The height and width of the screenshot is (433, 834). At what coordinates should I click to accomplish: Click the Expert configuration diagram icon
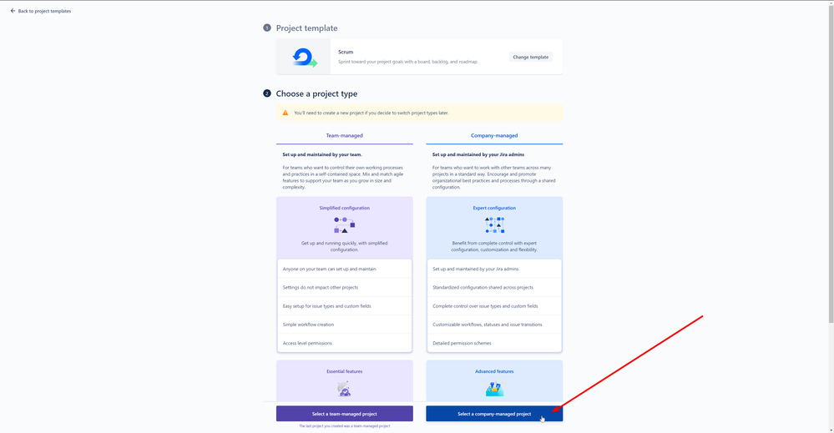click(494, 224)
